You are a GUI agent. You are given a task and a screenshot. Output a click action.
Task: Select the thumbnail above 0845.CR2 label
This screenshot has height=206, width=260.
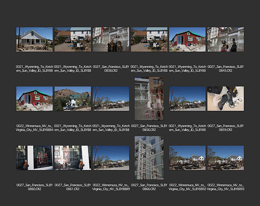[225, 39]
